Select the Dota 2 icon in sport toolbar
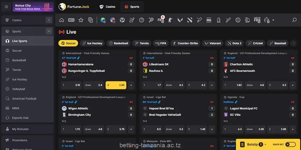 click(x=190, y=20)
